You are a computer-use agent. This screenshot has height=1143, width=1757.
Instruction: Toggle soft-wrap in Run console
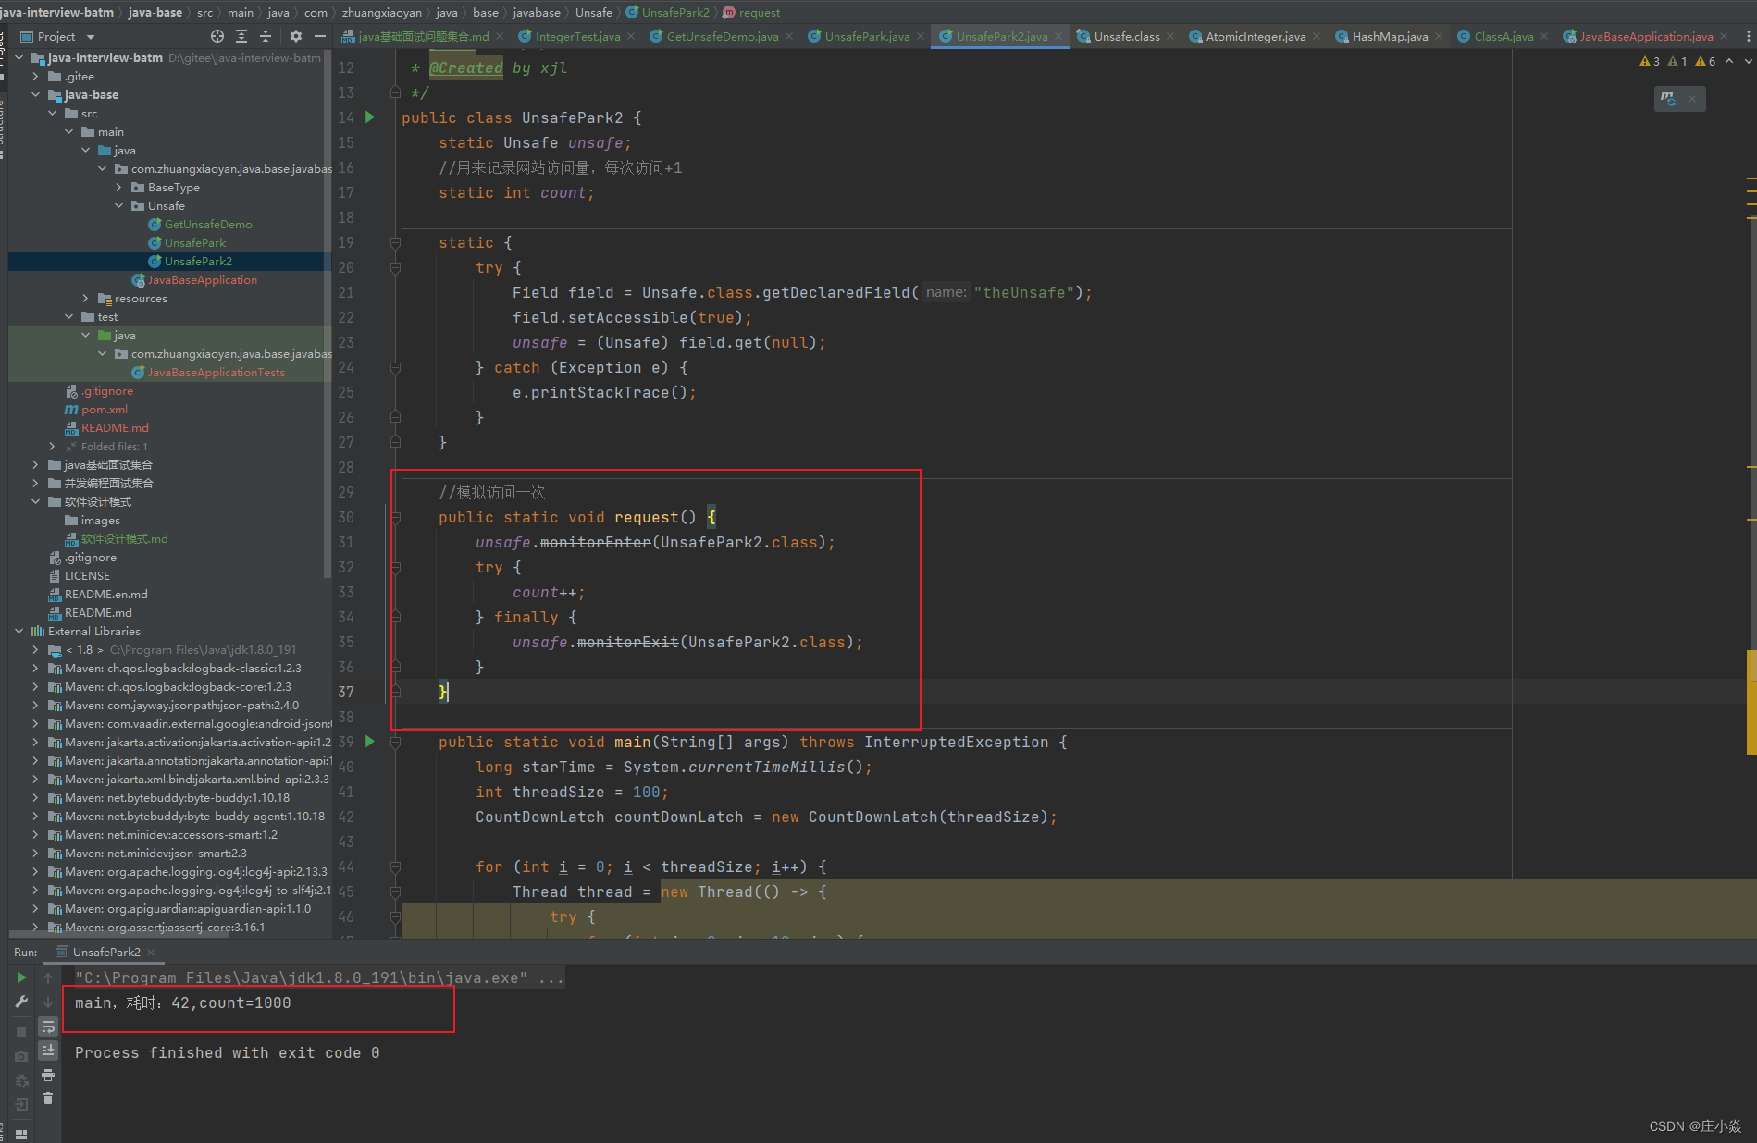point(48,1026)
